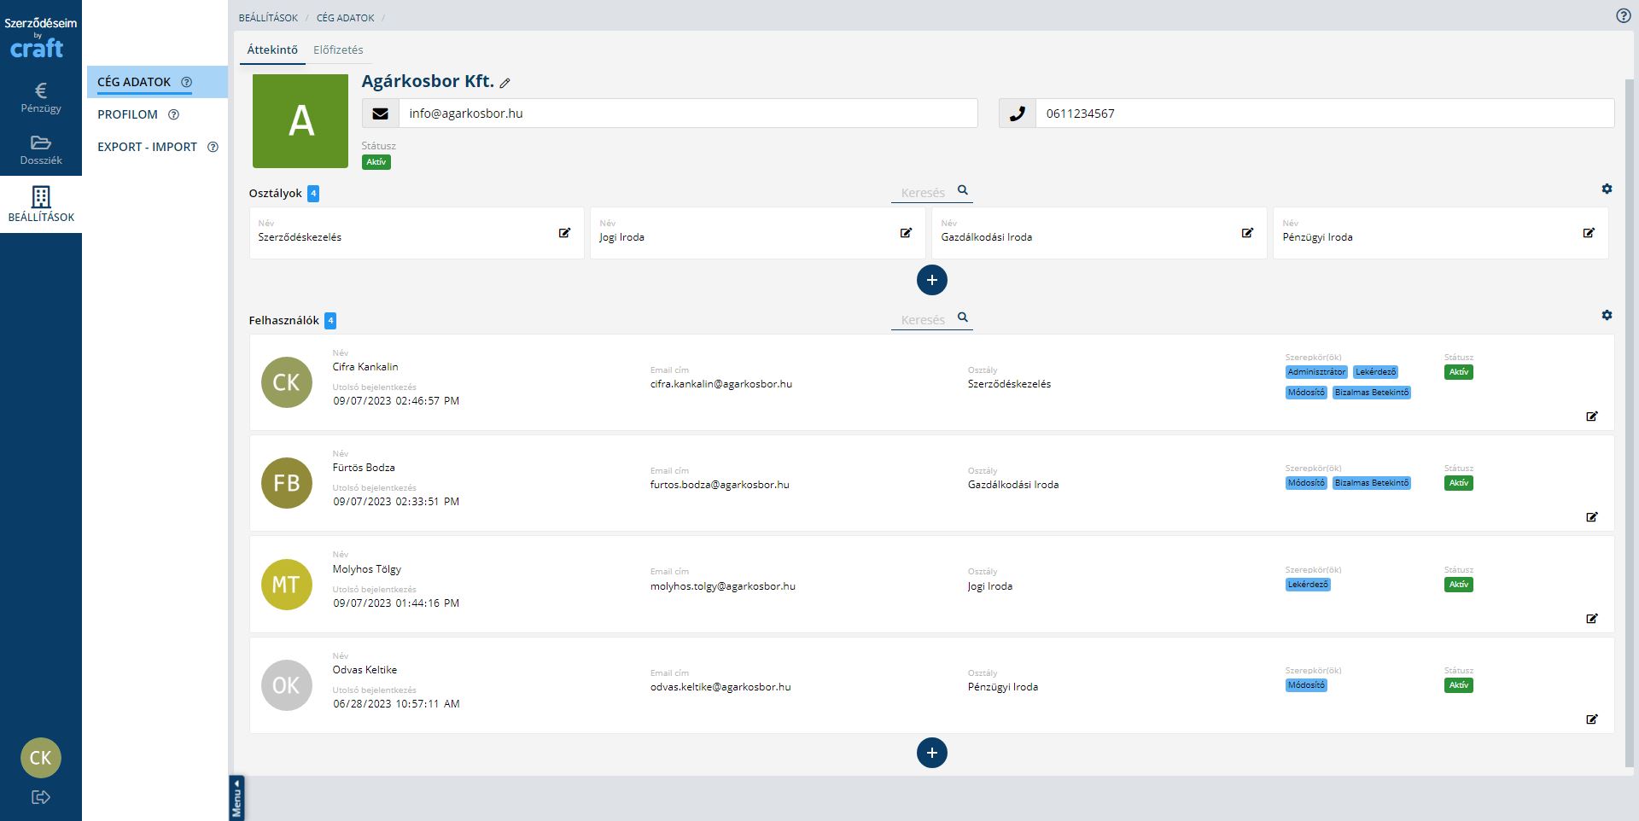Viewport: 1639px width, 821px height.
Task: Click the company email input field
Action: coord(687,114)
